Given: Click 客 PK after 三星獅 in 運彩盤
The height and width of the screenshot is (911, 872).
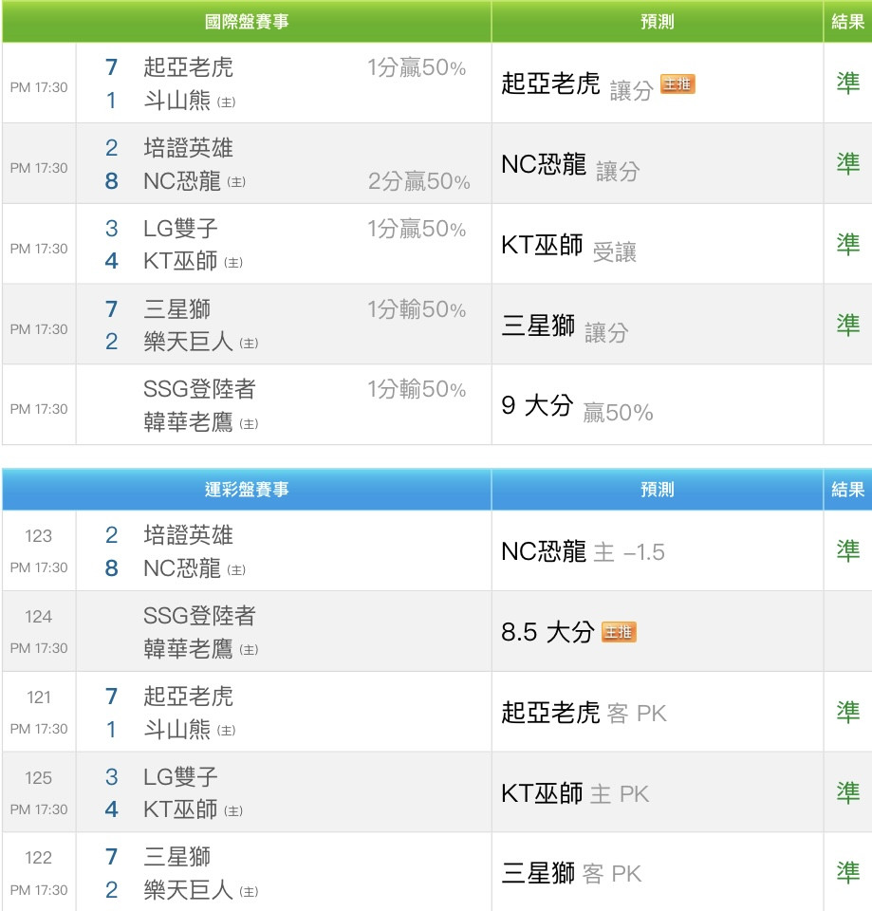Looking at the screenshot, I should pos(612,874).
